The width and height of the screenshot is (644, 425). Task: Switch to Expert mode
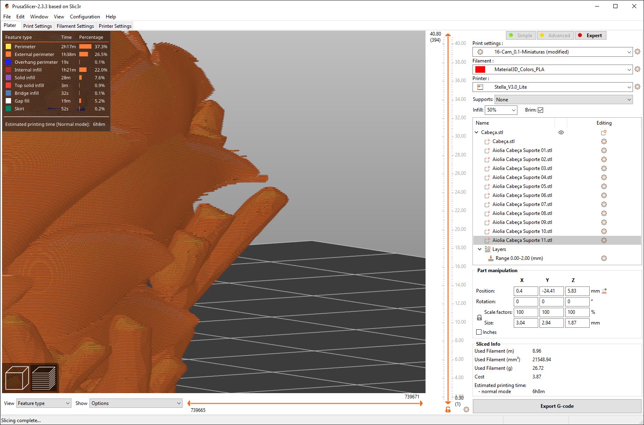pos(591,36)
